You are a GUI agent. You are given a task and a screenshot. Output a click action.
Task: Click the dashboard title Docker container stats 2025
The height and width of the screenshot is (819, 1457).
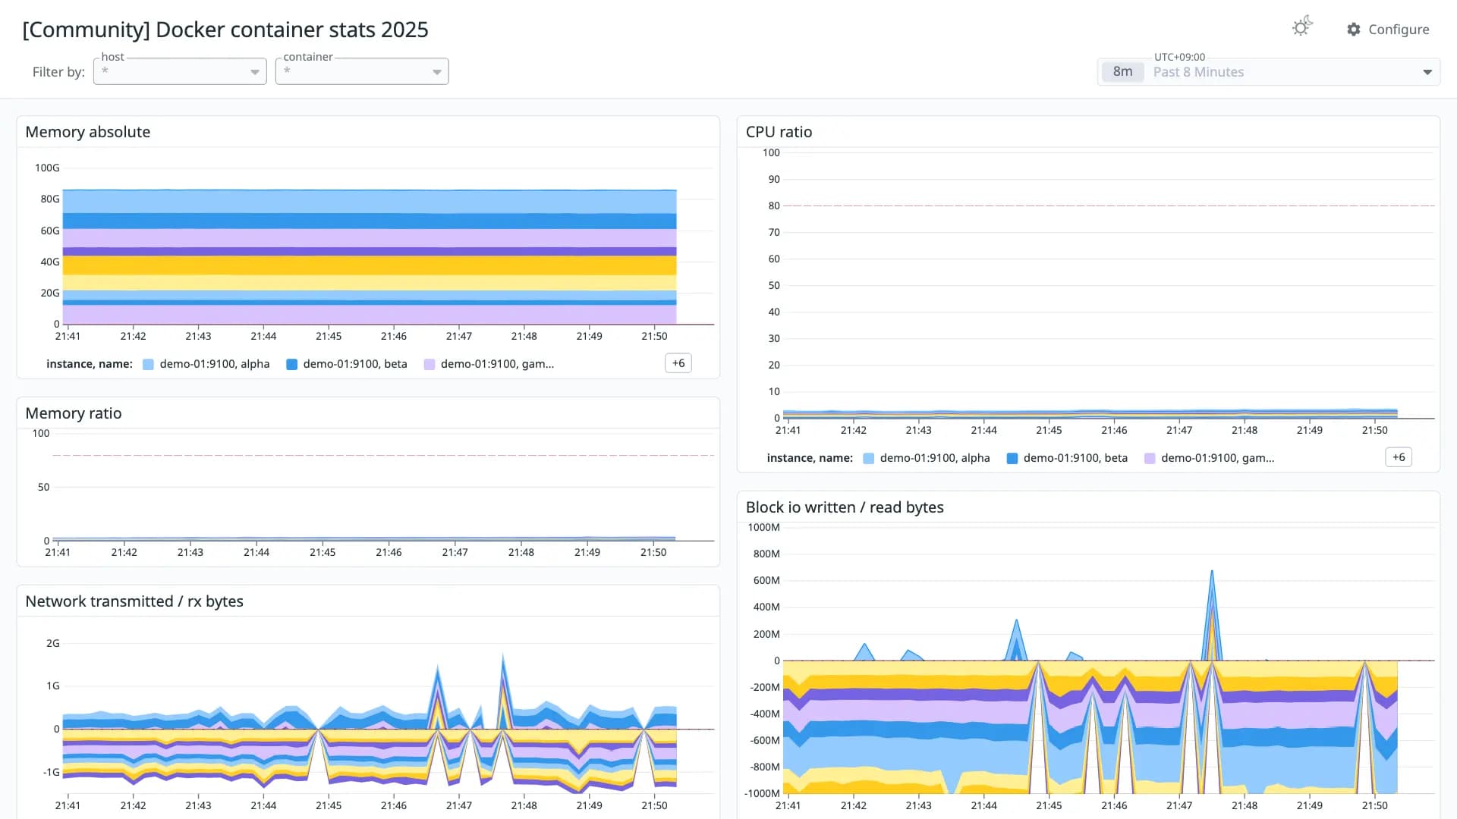225,30
